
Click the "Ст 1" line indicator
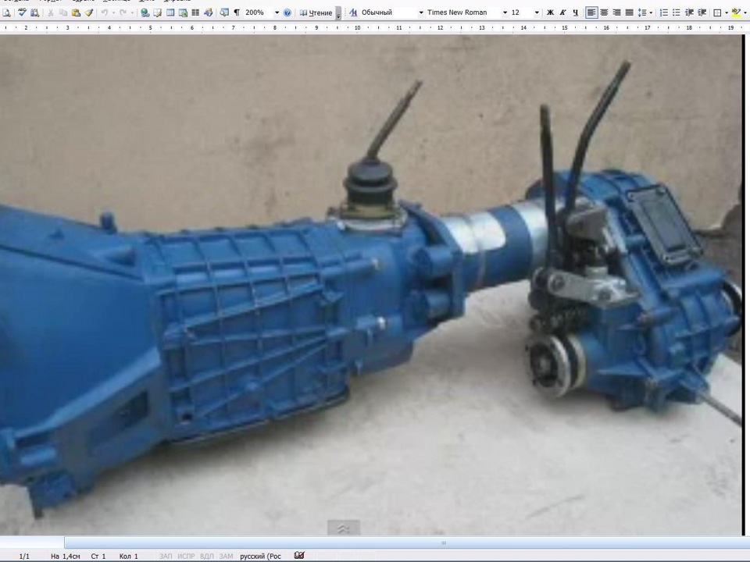pyautogui.click(x=98, y=557)
